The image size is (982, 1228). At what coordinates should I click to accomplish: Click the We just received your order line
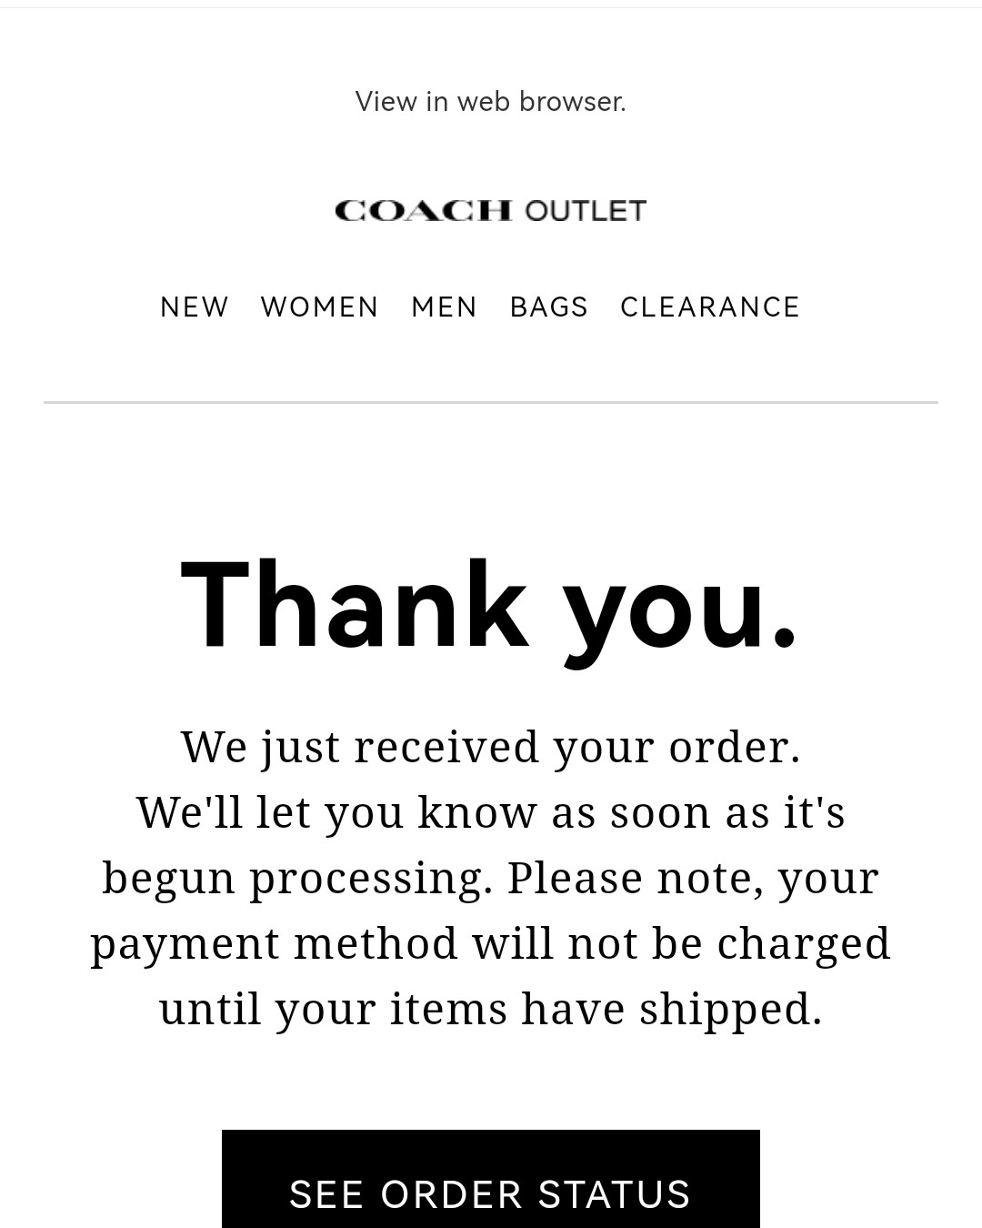(x=491, y=749)
